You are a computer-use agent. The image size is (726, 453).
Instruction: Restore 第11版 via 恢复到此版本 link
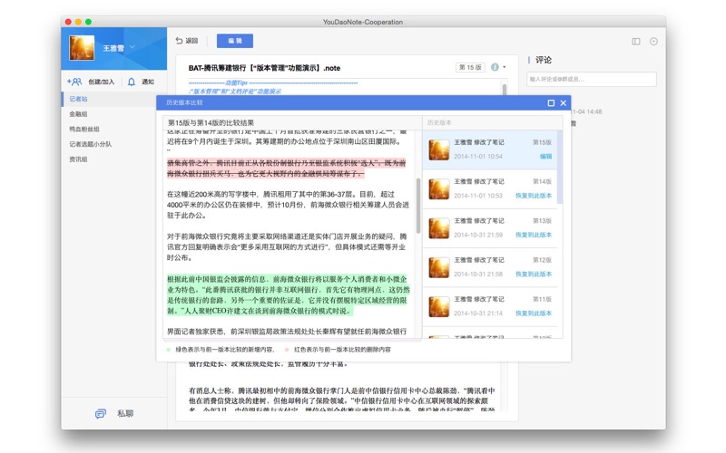[x=534, y=313]
